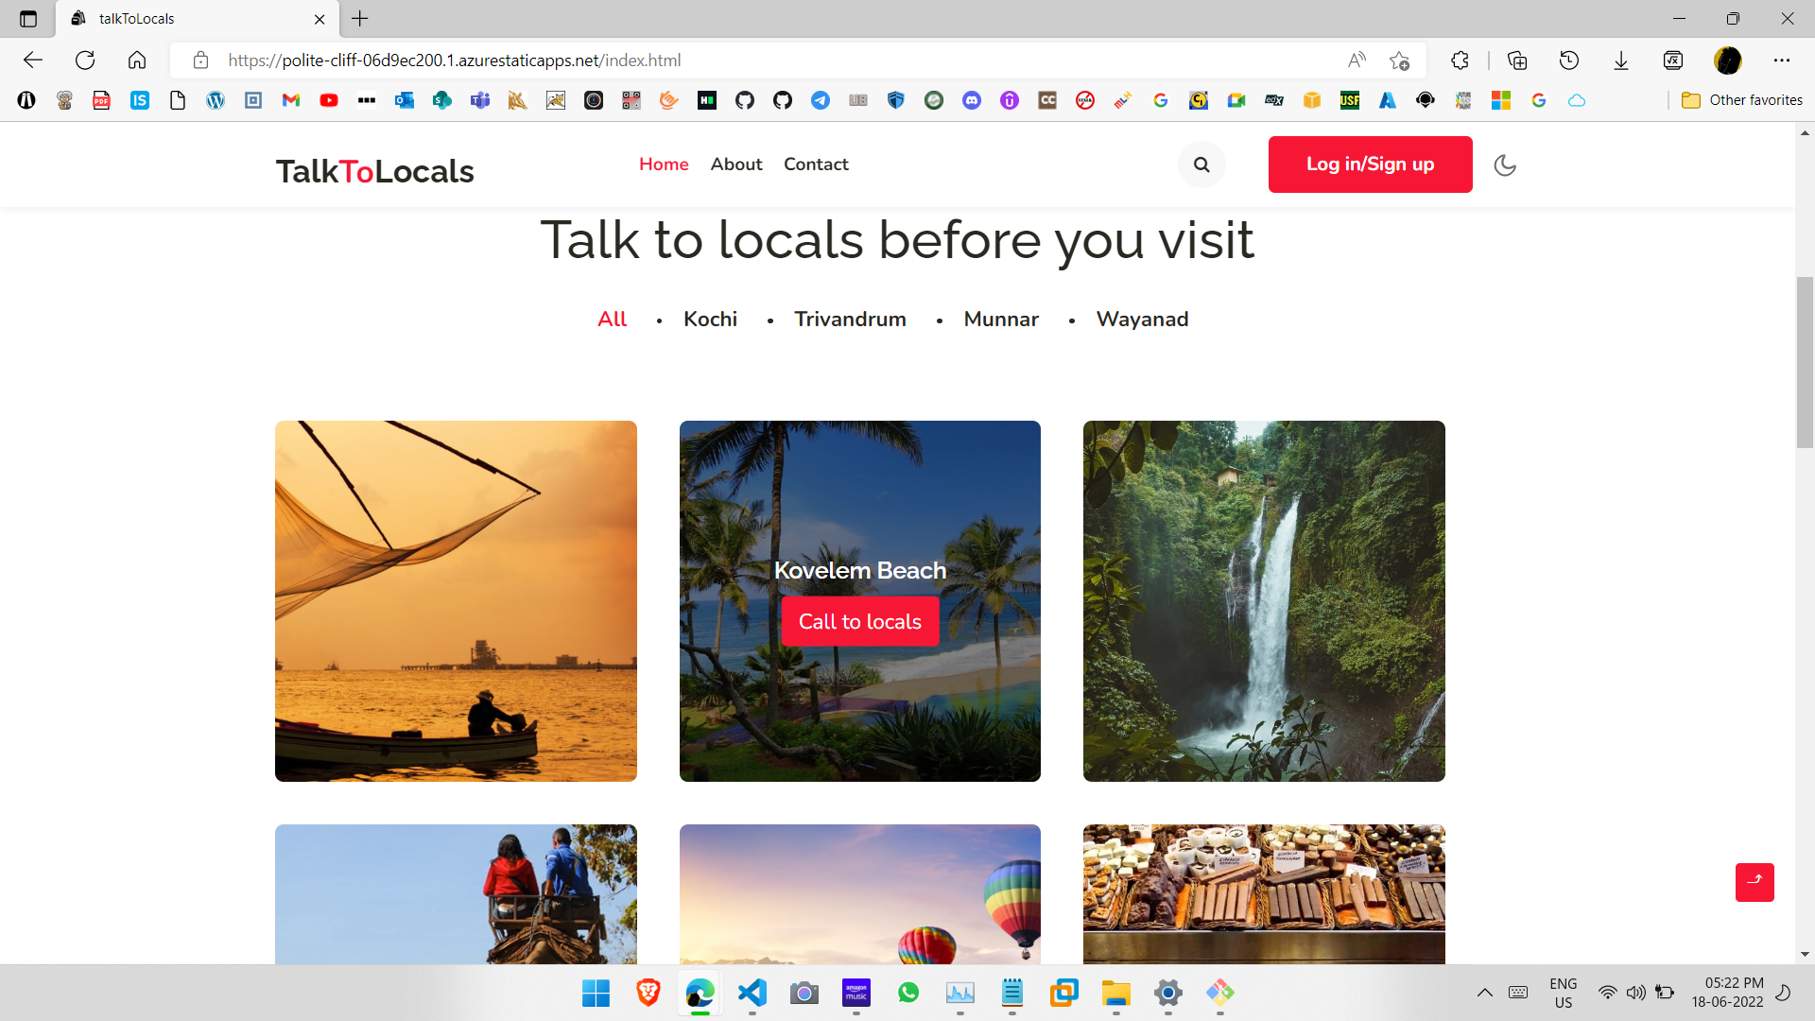
Task: Click the Read aloud icon in address bar
Action: point(1357,61)
